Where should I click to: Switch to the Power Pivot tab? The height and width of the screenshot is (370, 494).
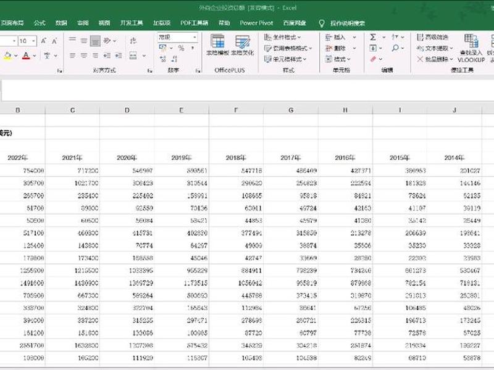pos(256,23)
